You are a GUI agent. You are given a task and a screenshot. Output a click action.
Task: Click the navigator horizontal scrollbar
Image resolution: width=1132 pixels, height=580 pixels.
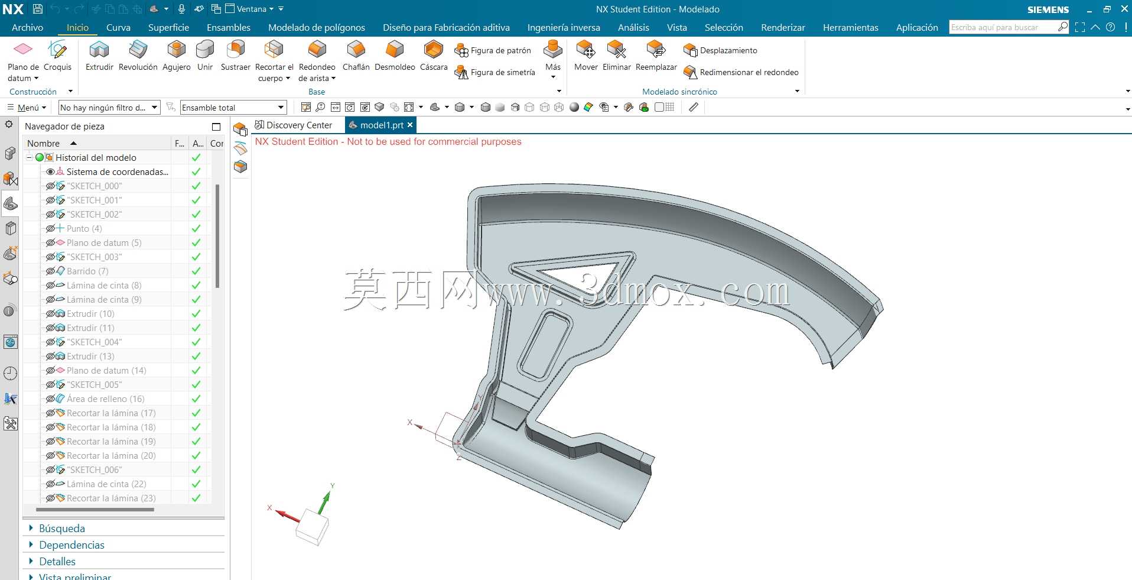pos(95,509)
